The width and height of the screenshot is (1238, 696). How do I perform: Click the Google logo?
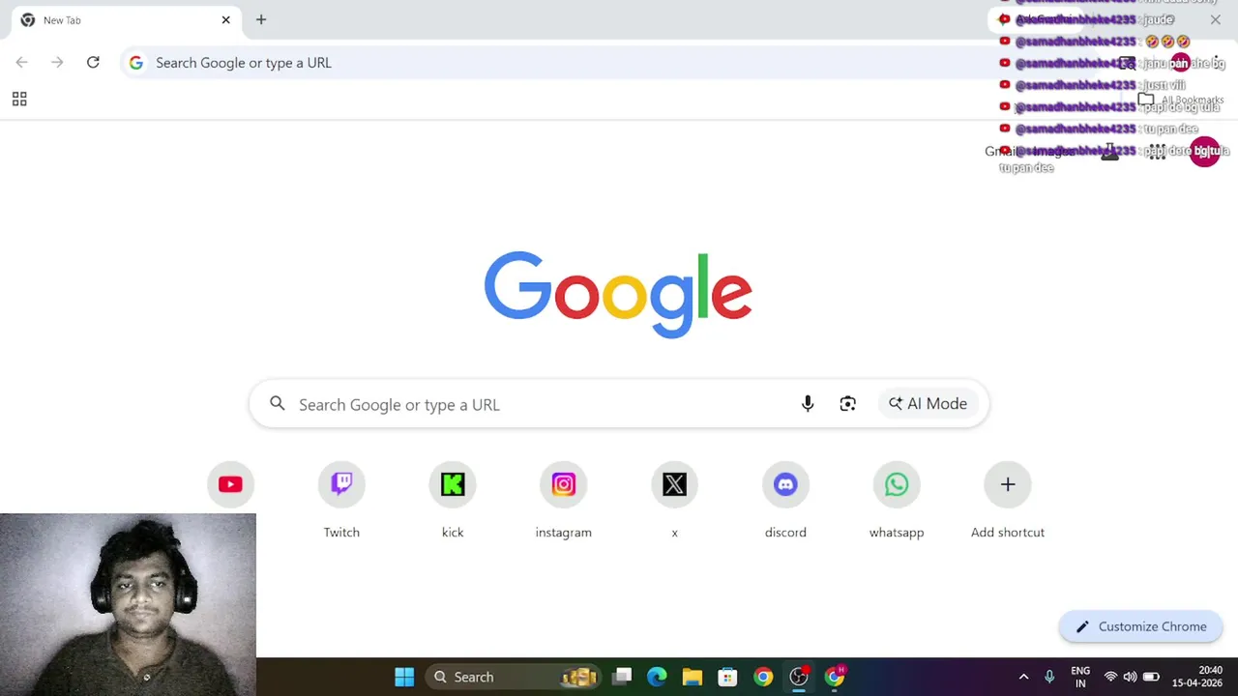click(x=619, y=294)
